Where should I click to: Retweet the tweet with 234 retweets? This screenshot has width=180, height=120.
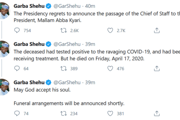tap(64, 114)
